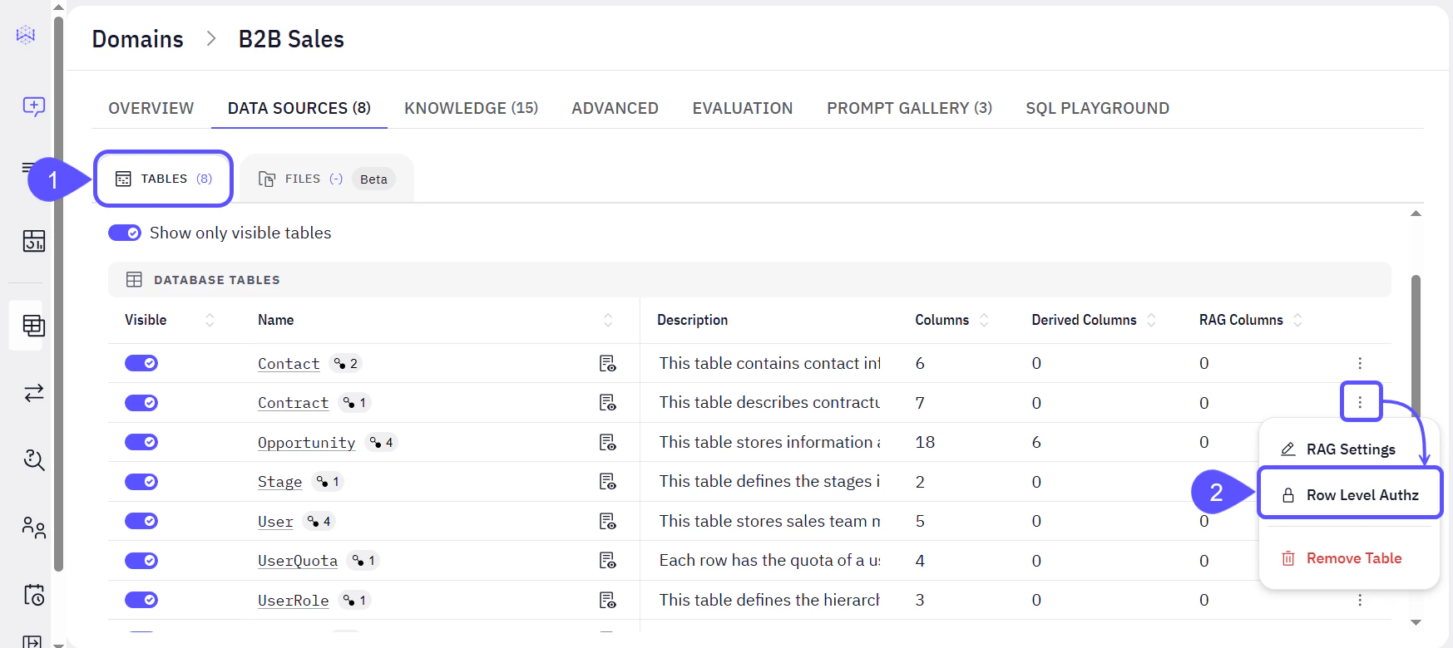The width and height of the screenshot is (1453, 648).
Task: Click relationship badge 4 beside Opportunity
Action: pos(381,442)
